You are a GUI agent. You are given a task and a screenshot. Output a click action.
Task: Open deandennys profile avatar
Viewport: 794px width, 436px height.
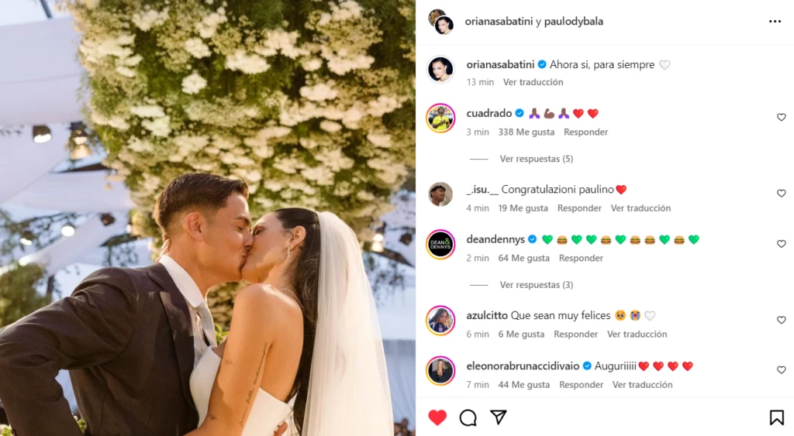coord(440,244)
